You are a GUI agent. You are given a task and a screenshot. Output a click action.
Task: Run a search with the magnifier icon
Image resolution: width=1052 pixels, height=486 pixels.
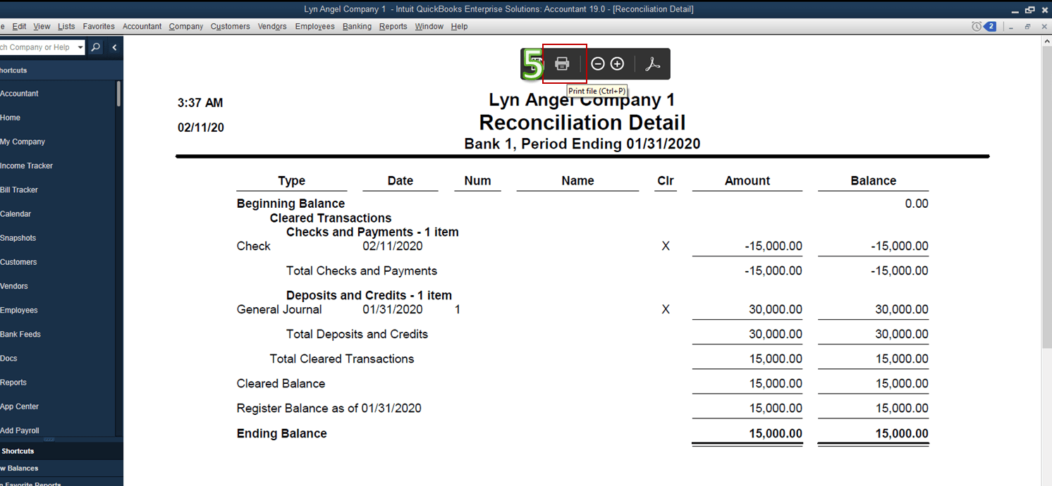[95, 47]
